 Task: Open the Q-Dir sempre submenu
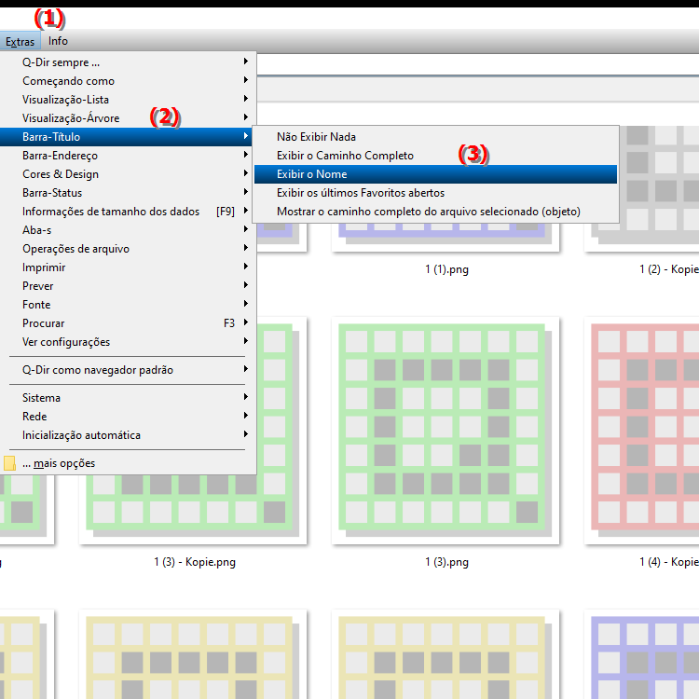tap(128, 62)
